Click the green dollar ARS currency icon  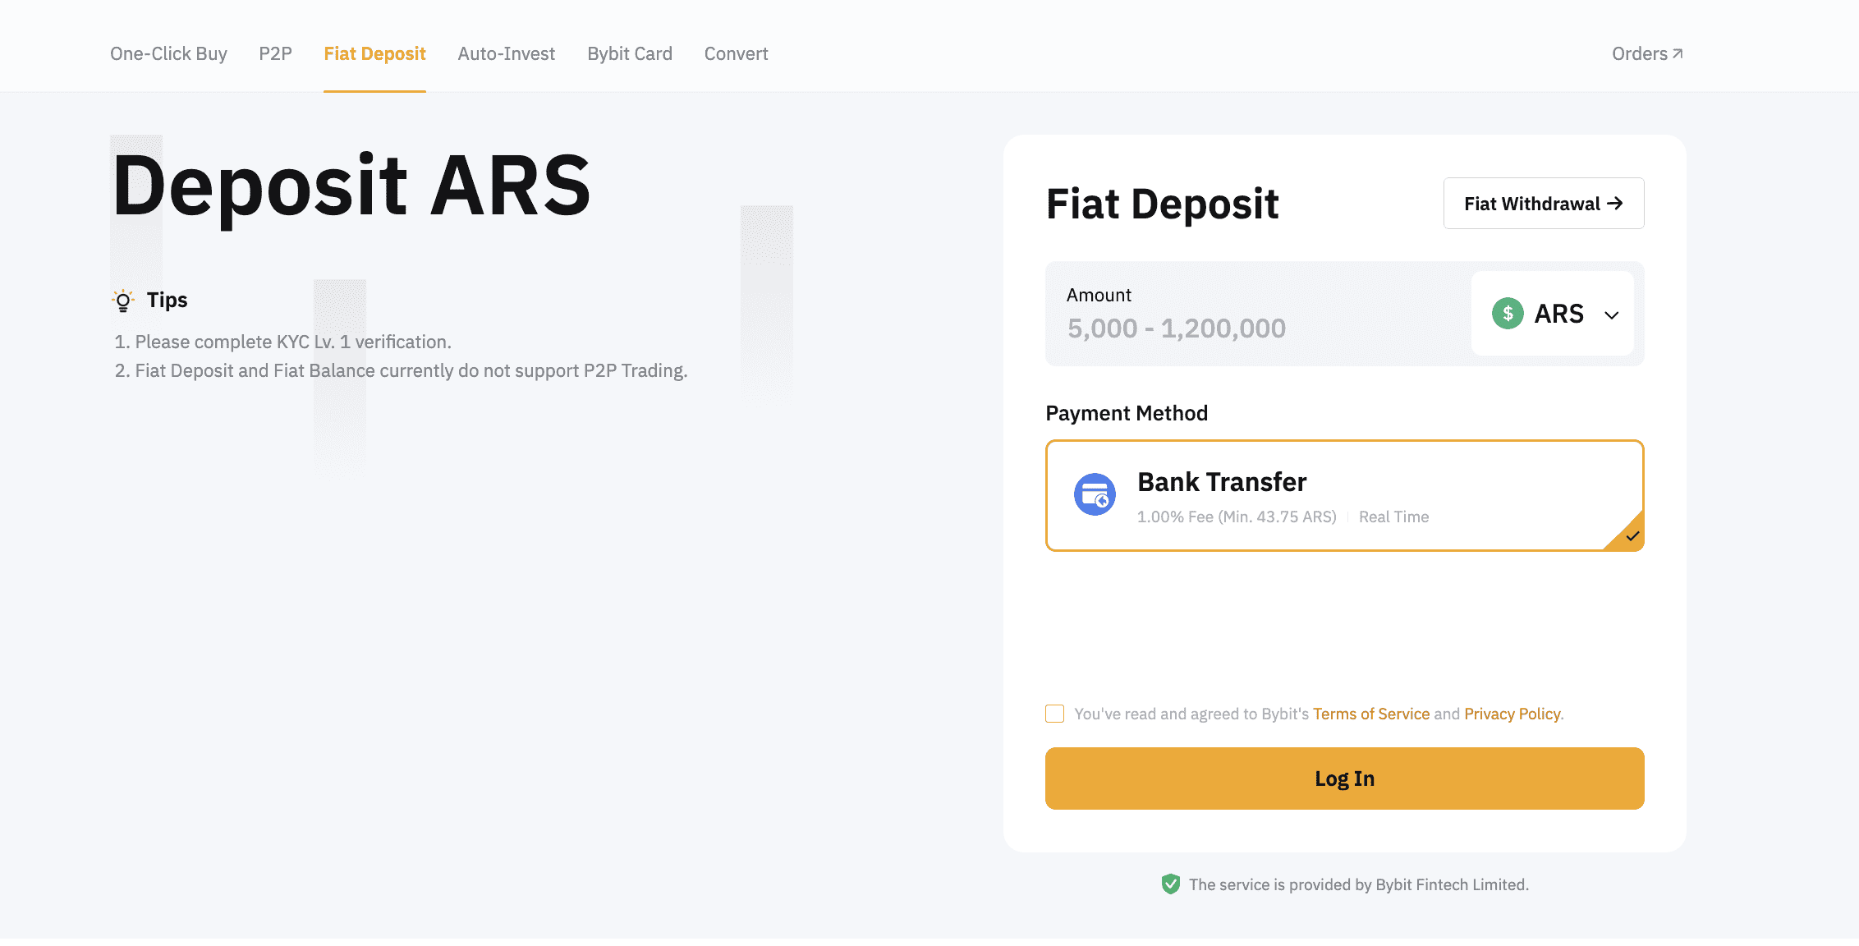point(1508,314)
